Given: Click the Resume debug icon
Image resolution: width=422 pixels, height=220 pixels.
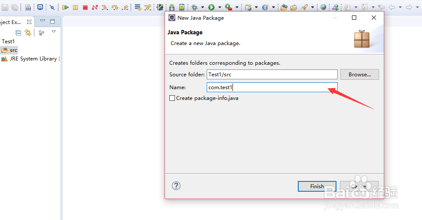Looking at the screenshot, I should (x=65, y=7).
